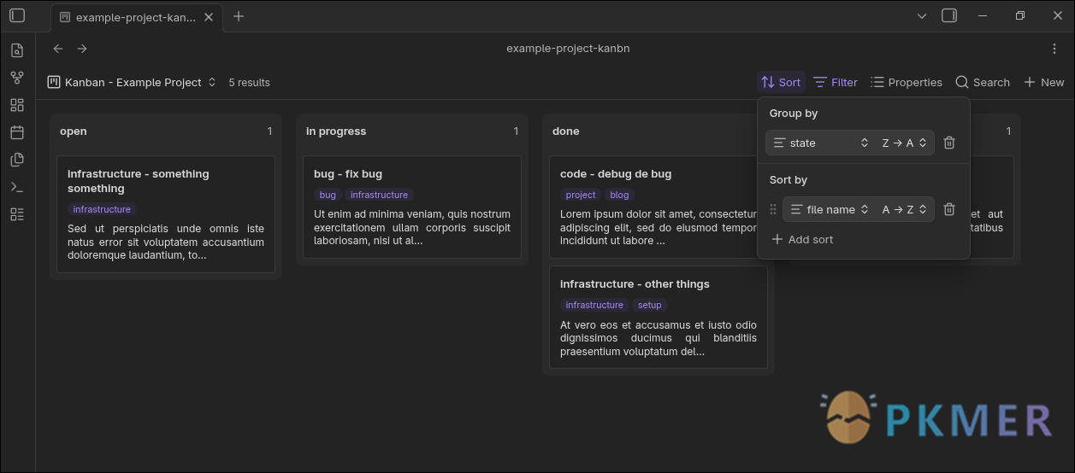The height and width of the screenshot is (473, 1075).
Task: Click the Sort by section label
Action: [789, 179]
